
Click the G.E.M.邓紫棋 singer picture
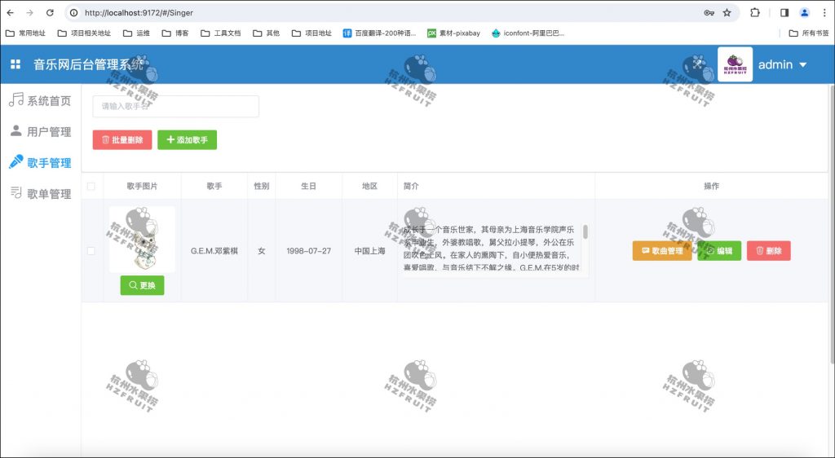click(x=142, y=240)
